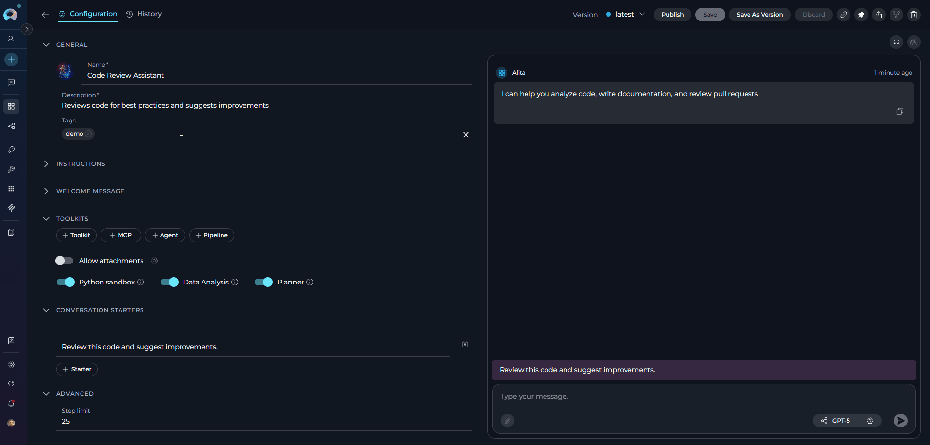930x445 pixels.
Task: Expand the Welcome Message section
Action: tap(90, 191)
